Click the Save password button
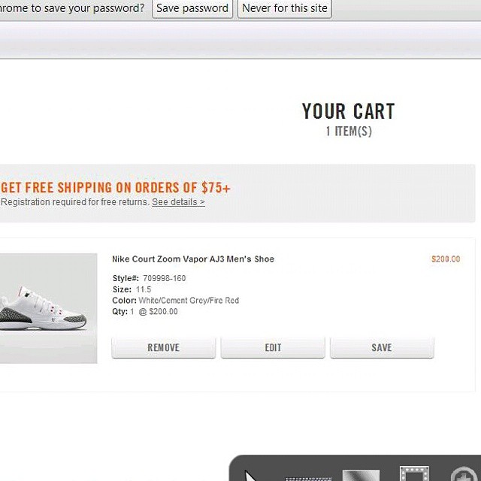Screen dimensions: 481x481 (x=192, y=8)
